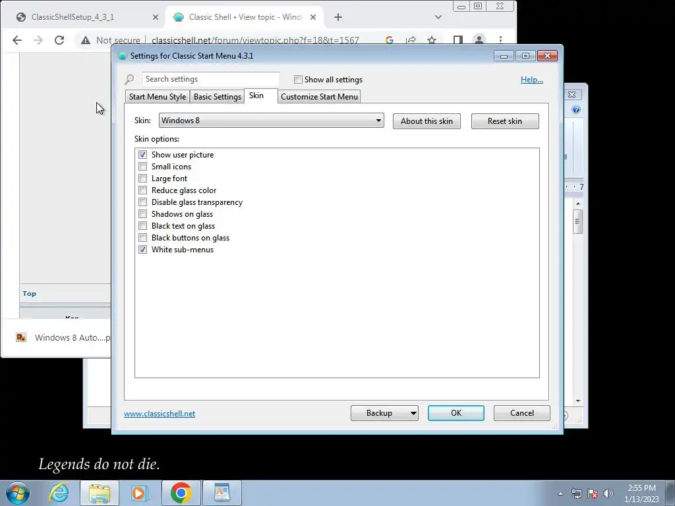Open the taskbar clock showing 2:55 PM
The width and height of the screenshot is (675, 506).
[641, 493]
